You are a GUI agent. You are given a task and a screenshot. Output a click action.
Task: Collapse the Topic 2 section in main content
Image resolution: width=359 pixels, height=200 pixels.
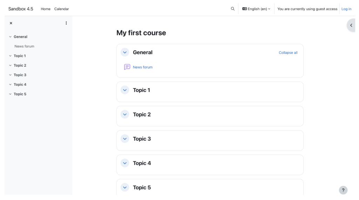[x=125, y=114]
